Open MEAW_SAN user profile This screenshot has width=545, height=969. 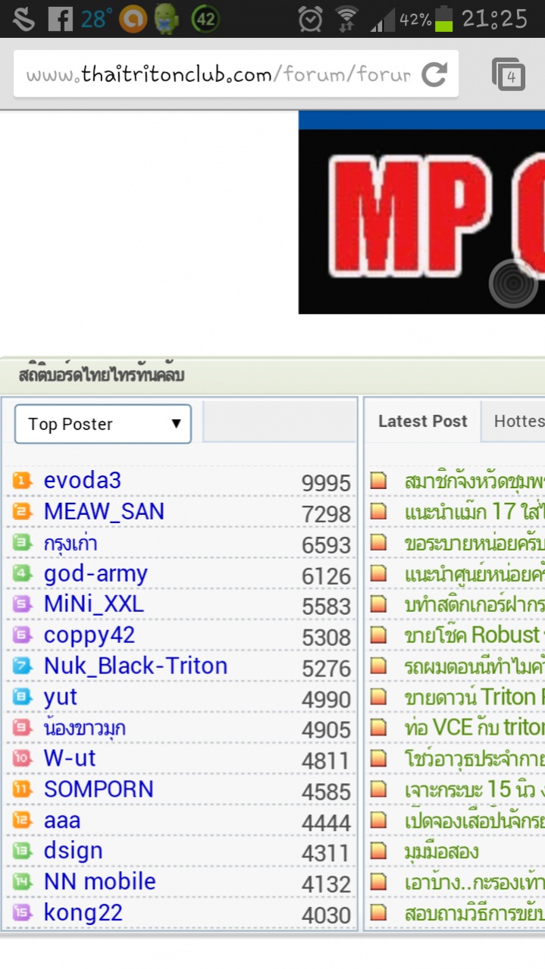104,512
